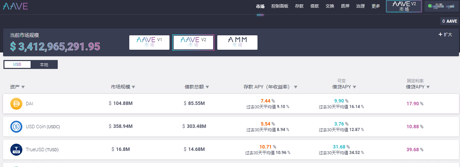This screenshot has width=460, height=167.
Task: Click USDC deposit APY 5.54 %
Action: pos(267,124)
